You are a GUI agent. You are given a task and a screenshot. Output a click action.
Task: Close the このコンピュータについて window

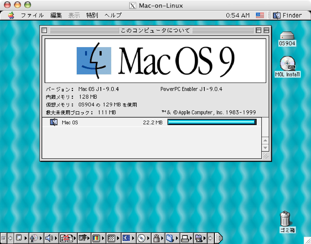tap(44, 30)
